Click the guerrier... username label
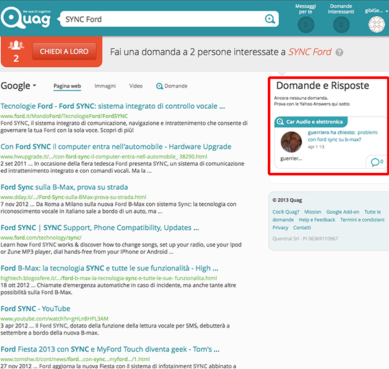This screenshot has width=389, height=369. click(x=291, y=159)
